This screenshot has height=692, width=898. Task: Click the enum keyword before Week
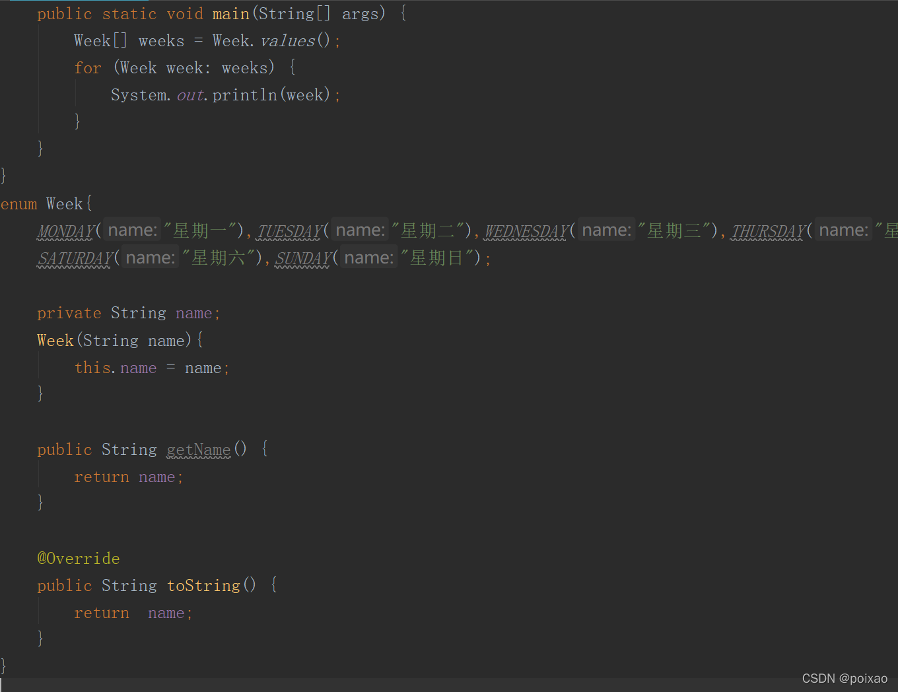pos(19,204)
